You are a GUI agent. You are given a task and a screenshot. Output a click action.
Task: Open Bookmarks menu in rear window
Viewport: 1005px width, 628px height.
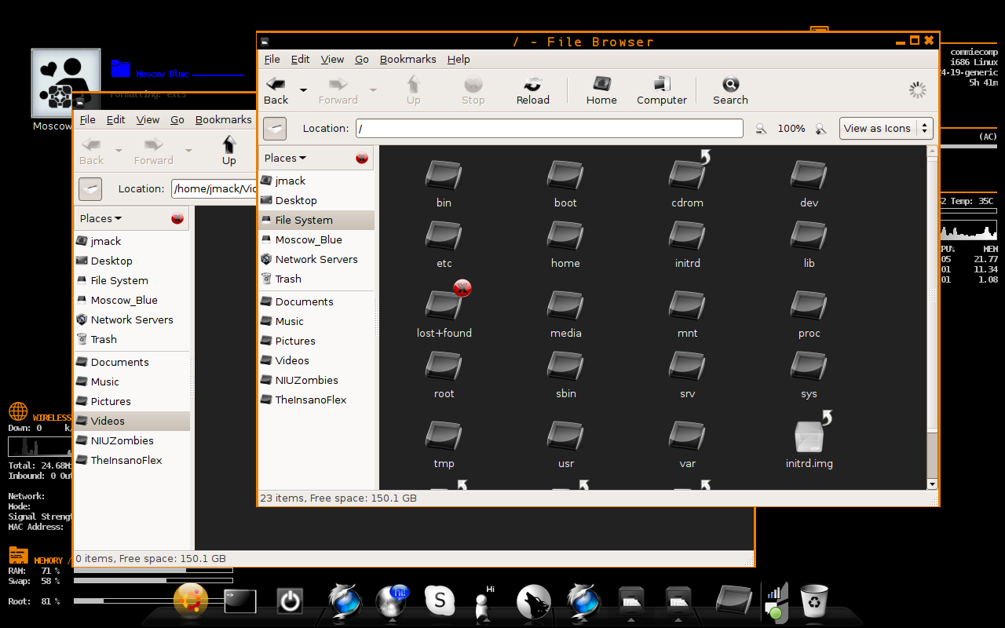[x=223, y=119]
